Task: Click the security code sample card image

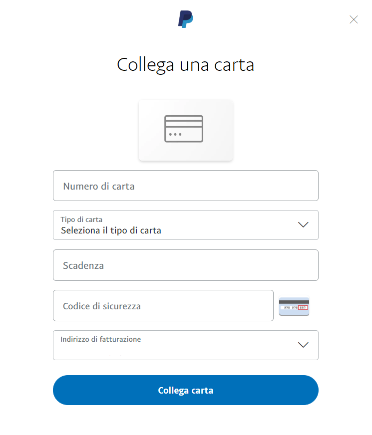Action: 294,306
